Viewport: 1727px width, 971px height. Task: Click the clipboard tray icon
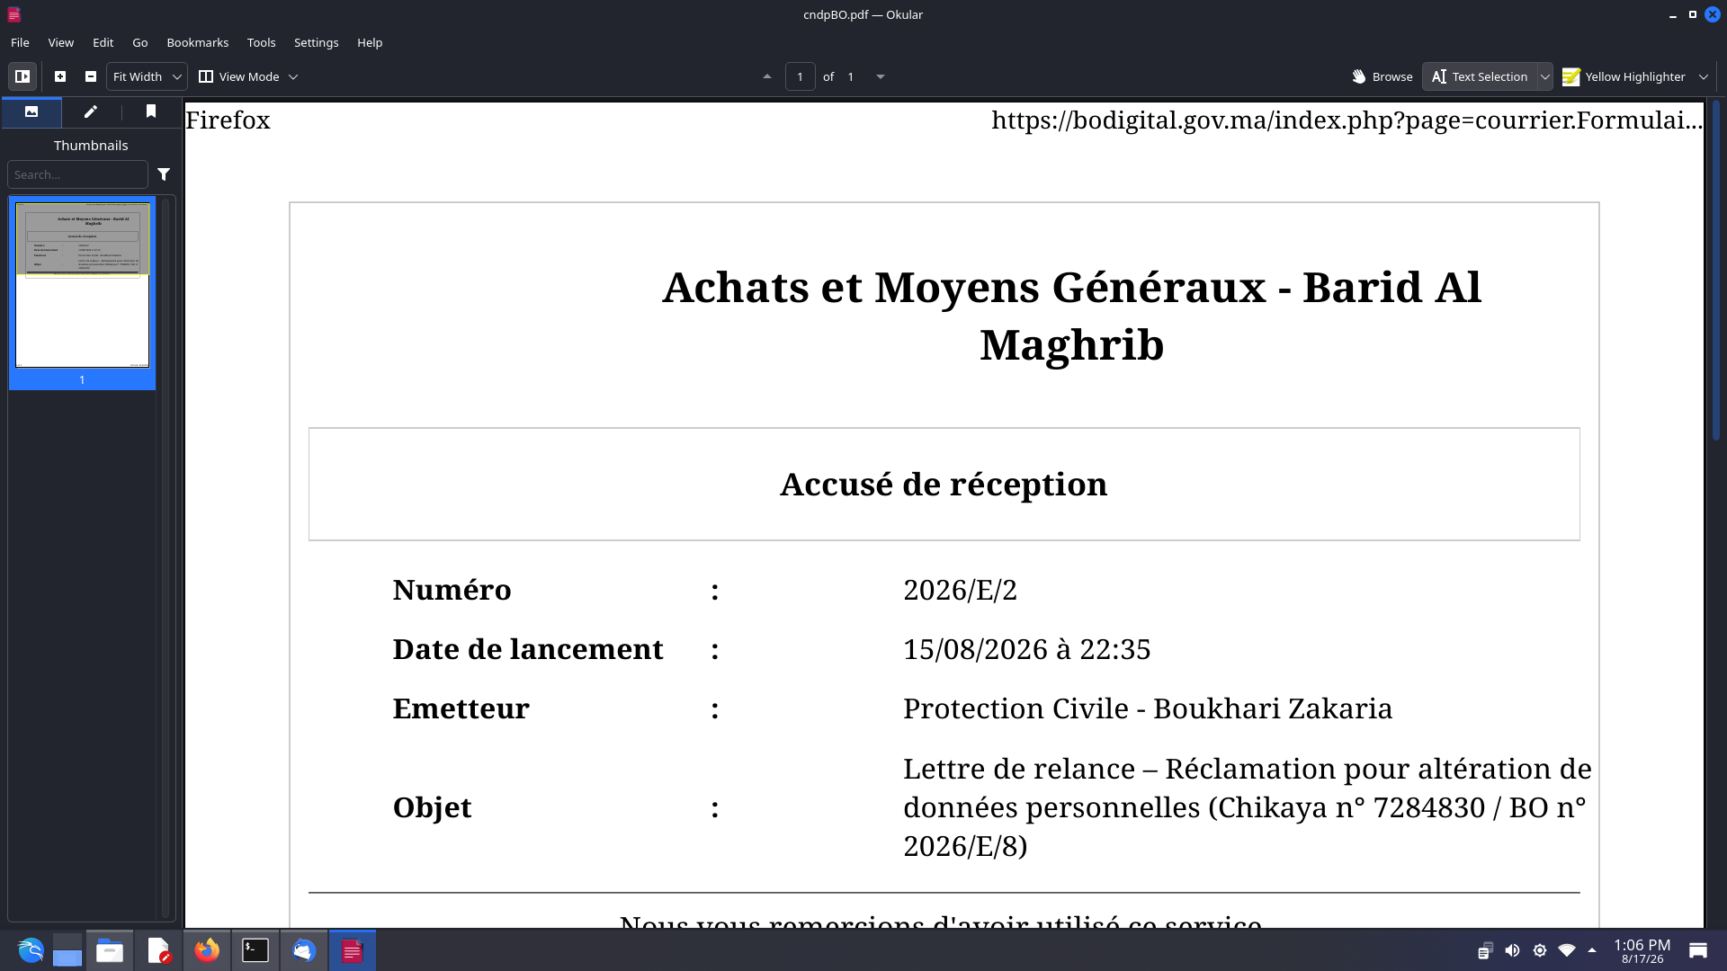(1485, 950)
